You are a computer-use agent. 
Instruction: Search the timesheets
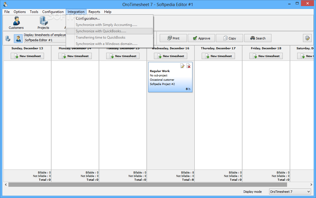(x=258, y=38)
